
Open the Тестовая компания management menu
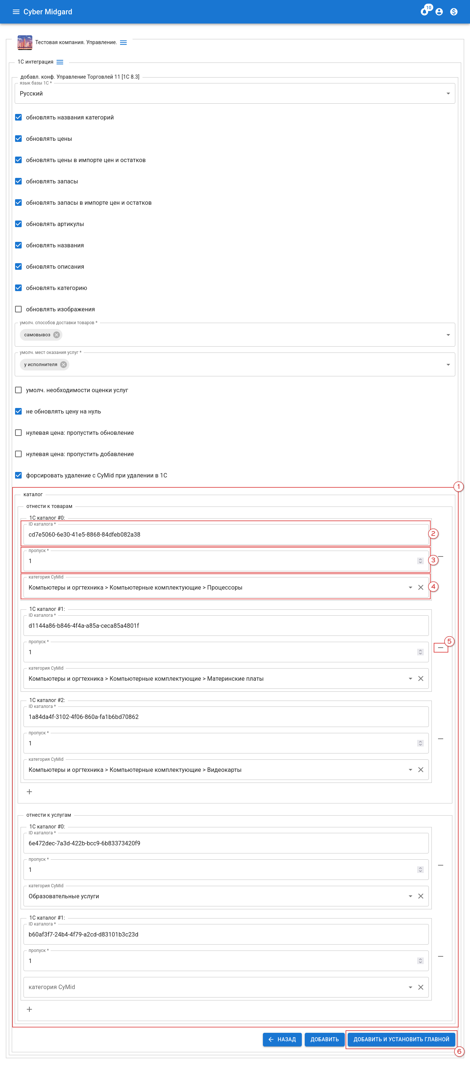point(123,43)
